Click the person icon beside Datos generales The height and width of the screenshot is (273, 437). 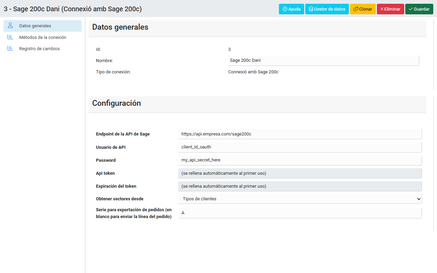10,26
